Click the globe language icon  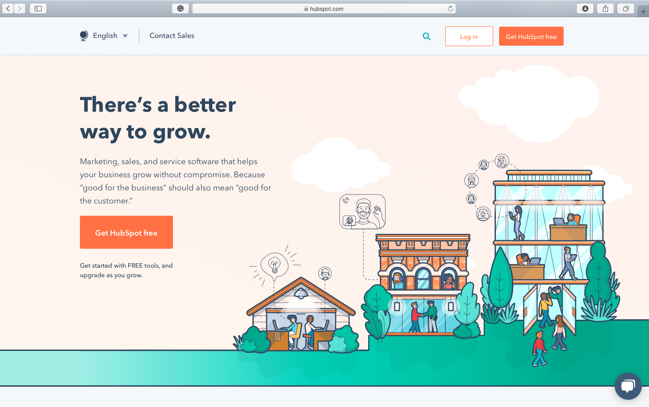click(84, 36)
